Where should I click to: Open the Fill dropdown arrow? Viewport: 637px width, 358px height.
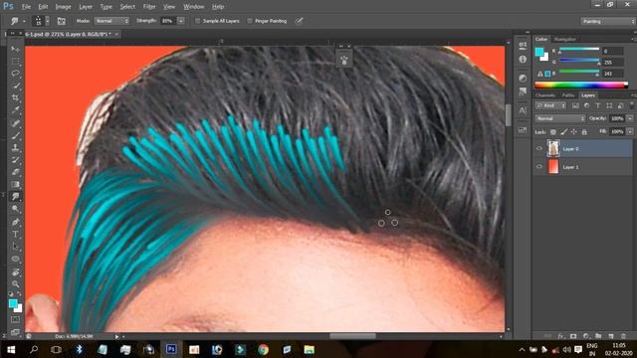tap(630, 132)
